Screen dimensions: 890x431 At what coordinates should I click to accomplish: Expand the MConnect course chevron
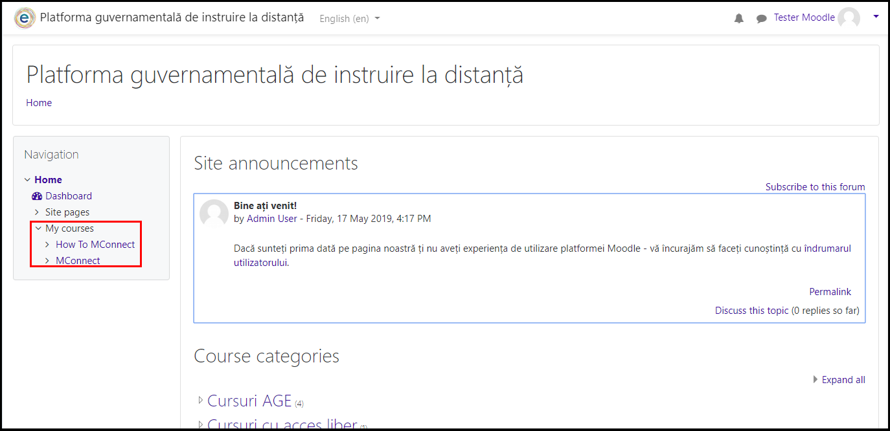tap(47, 261)
